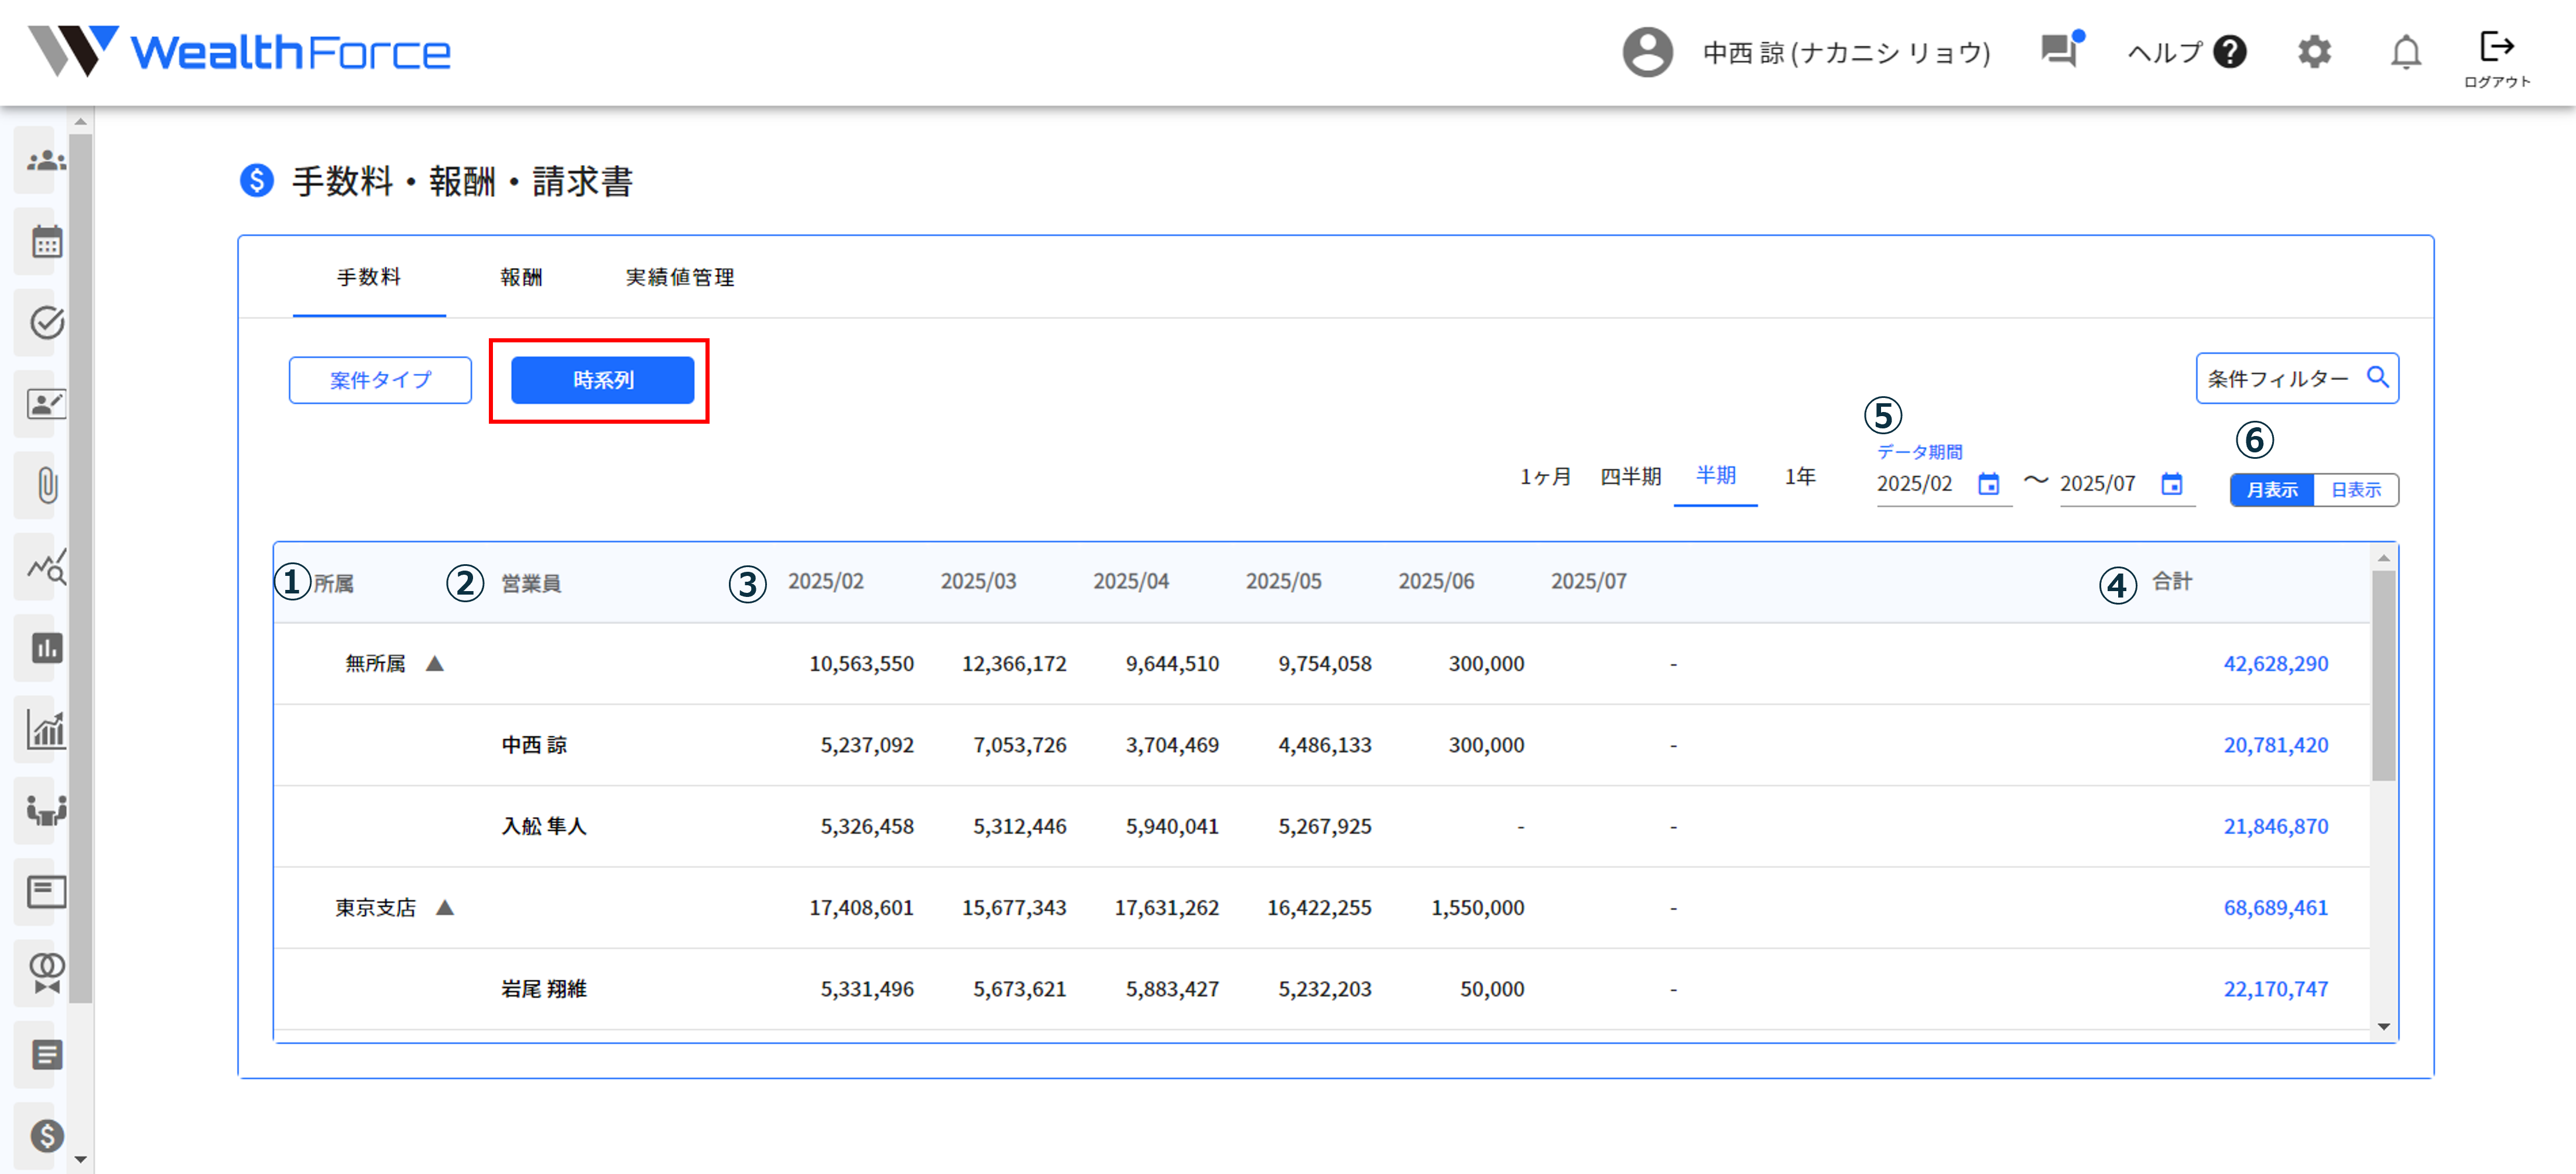Screen dimensions: 2576x1174
Task: Click the 案件タイプ button
Action: (380, 380)
